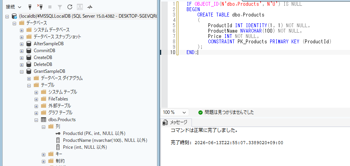Click the dbo.Products table grid icon
This screenshot has width=350, height=166.
[43, 120]
